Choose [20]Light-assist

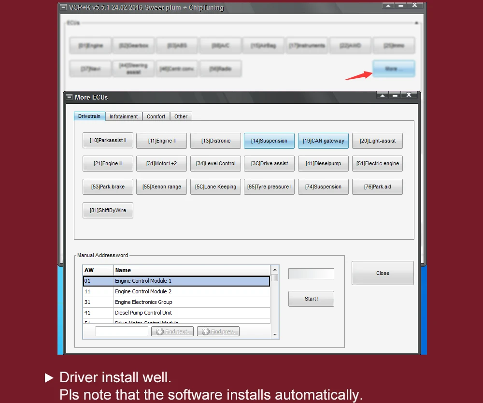[x=377, y=141]
